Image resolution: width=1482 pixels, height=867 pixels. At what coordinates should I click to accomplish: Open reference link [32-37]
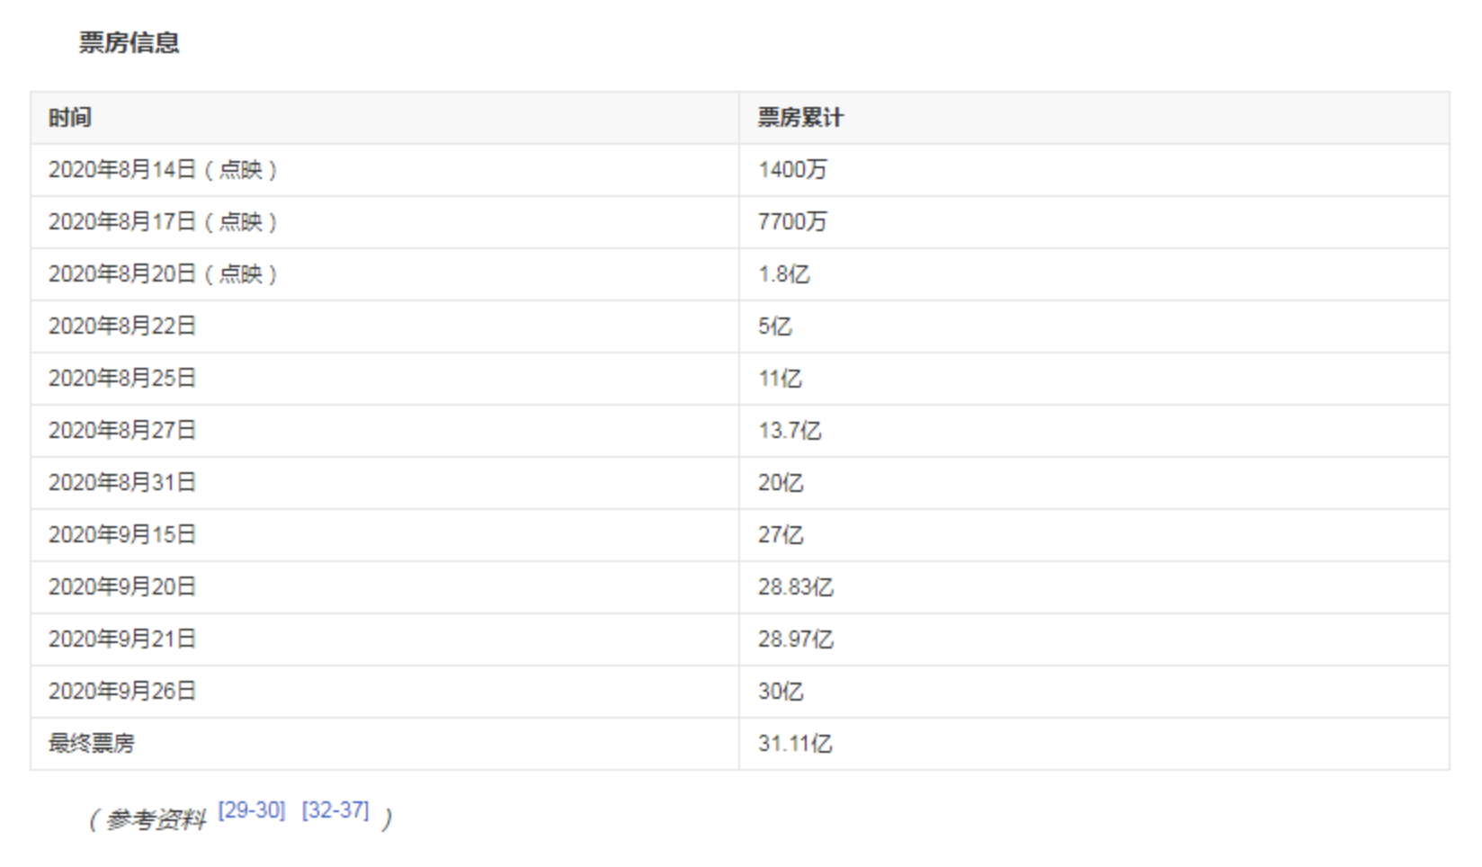[x=335, y=810]
